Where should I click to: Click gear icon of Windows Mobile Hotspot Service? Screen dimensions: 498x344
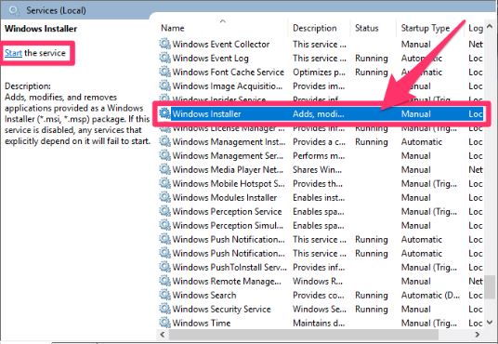click(164, 183)
